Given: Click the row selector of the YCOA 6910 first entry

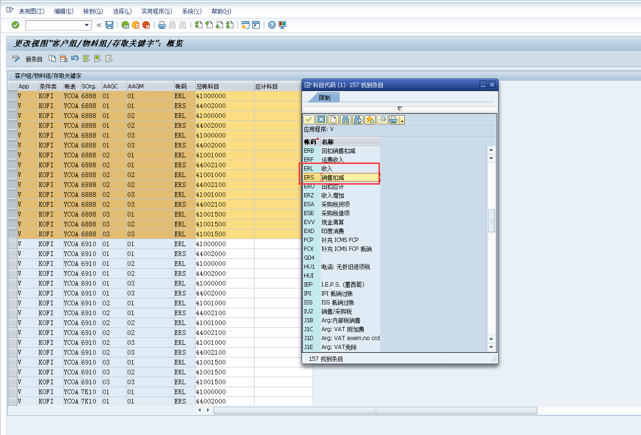Looking at the screenshot, I should tap(13, 244).
